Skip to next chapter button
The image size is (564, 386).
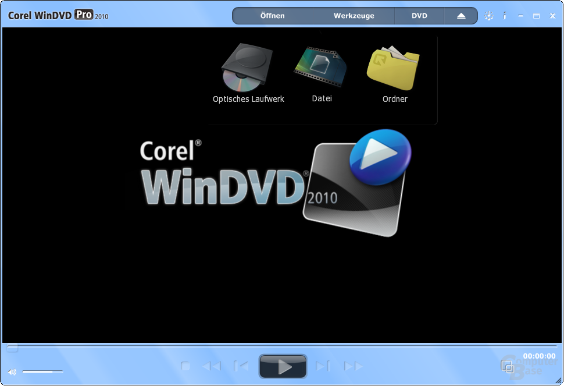tap(323, 366)
